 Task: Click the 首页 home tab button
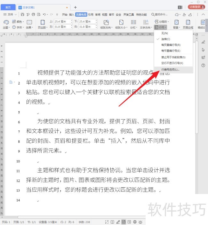[x=8, y=7]
